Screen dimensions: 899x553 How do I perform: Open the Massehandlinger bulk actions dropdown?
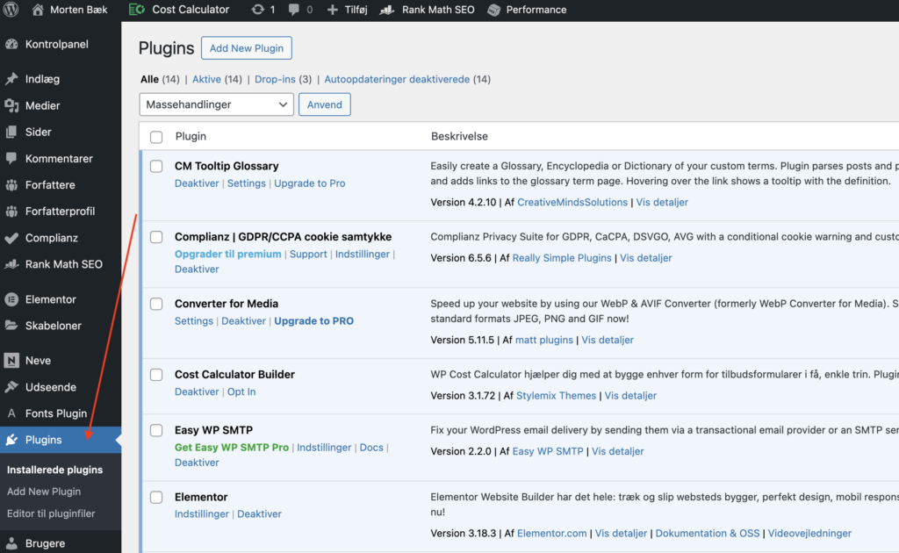[x=216, y=104]
